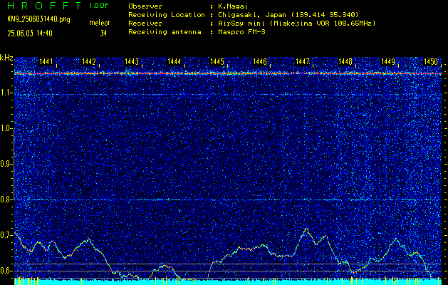Viewport: 448px width, 285px height.
Task: Click the meteor count value 34
Action: pos(103,33)
